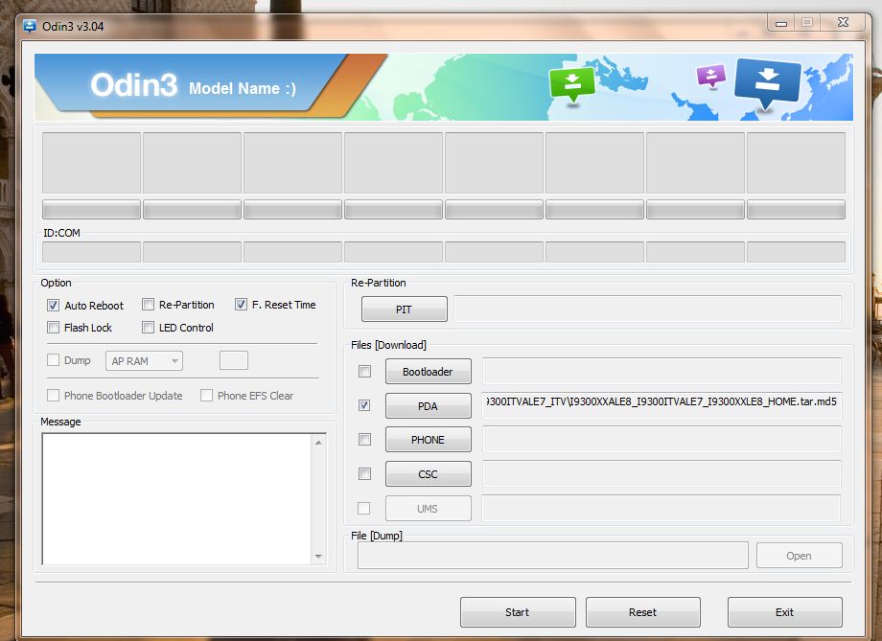Click the blue download icon in banner
The width and height of the screenshot is (882, 641).
767,82
